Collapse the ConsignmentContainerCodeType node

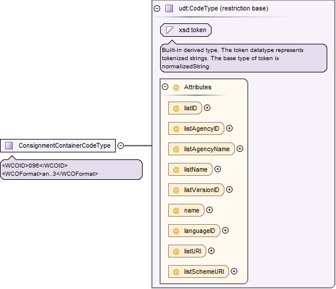121,146
